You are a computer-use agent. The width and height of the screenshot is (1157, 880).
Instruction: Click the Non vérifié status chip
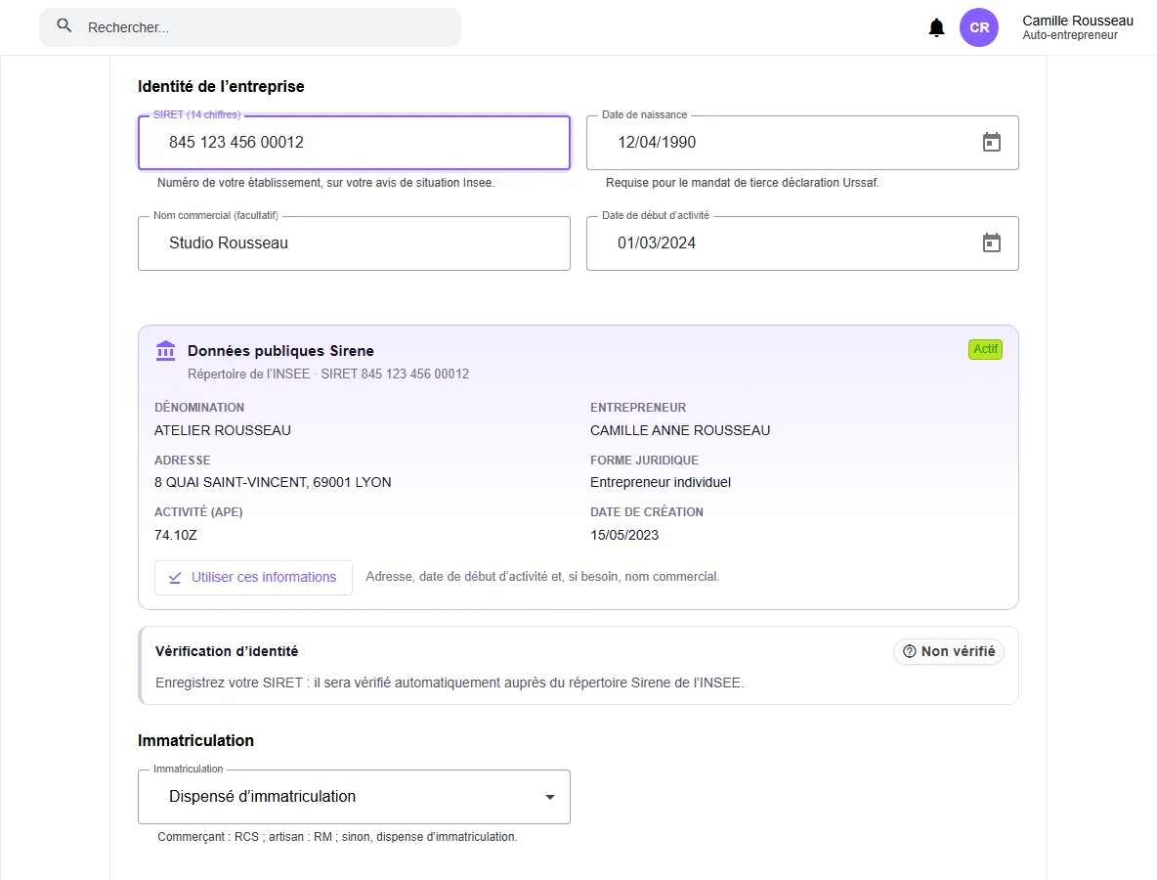(949, 651)
